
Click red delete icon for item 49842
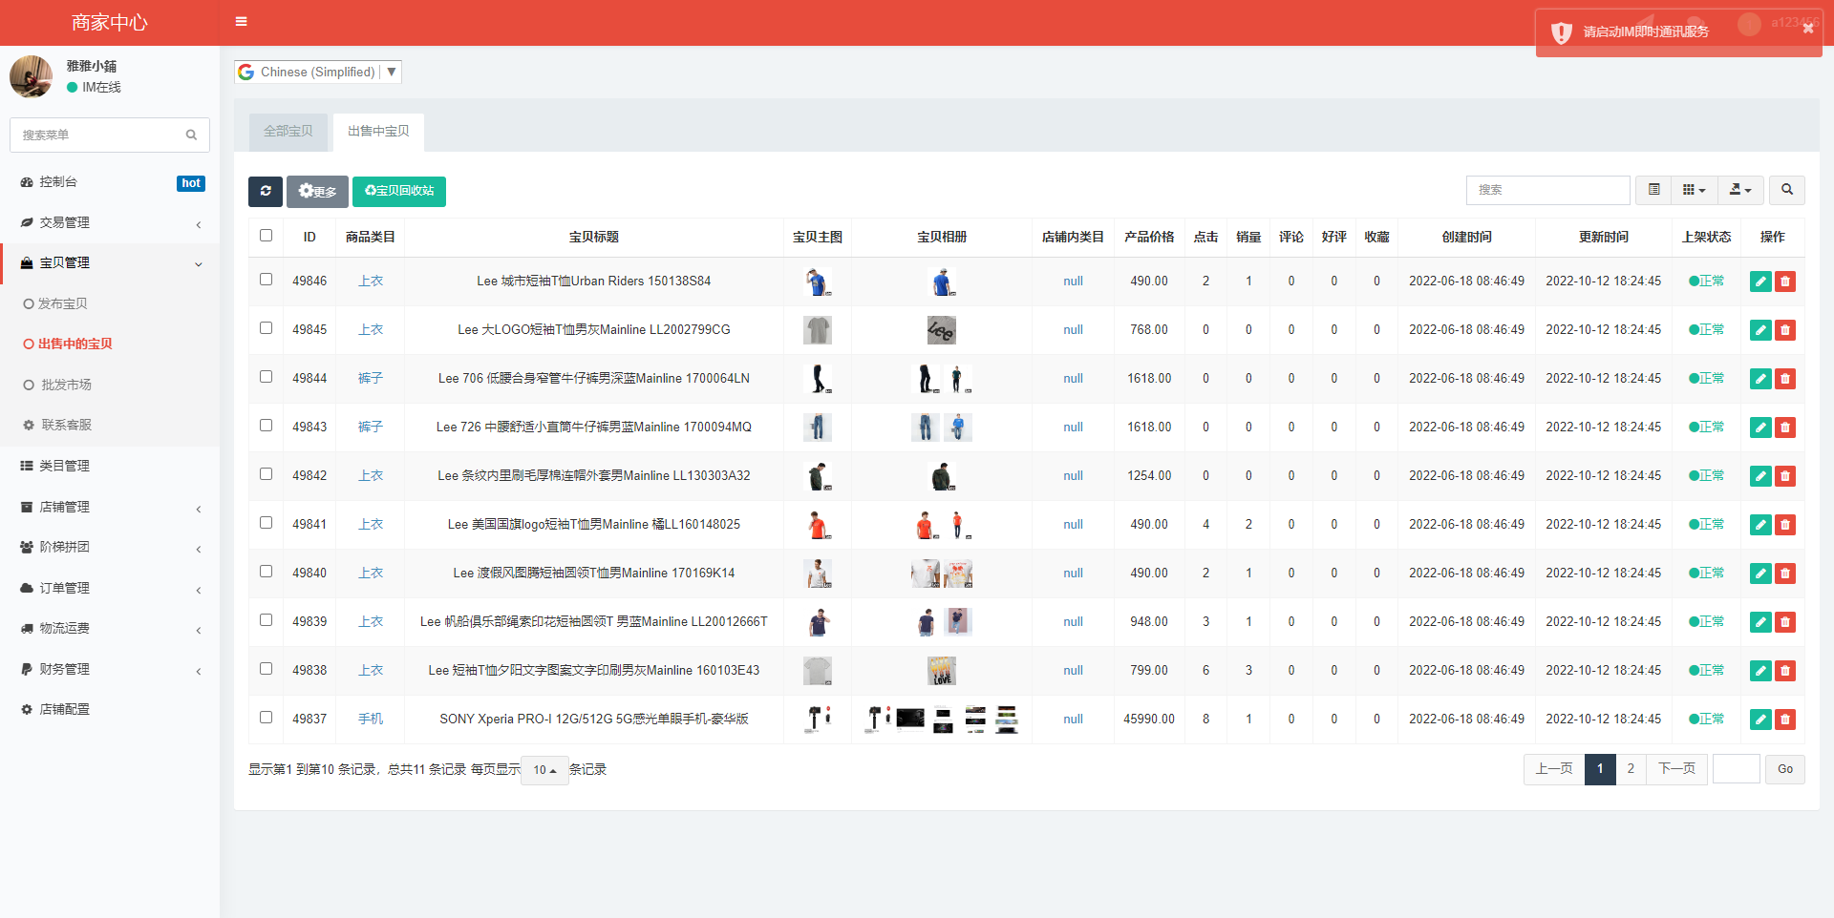tap(1784, 476)
